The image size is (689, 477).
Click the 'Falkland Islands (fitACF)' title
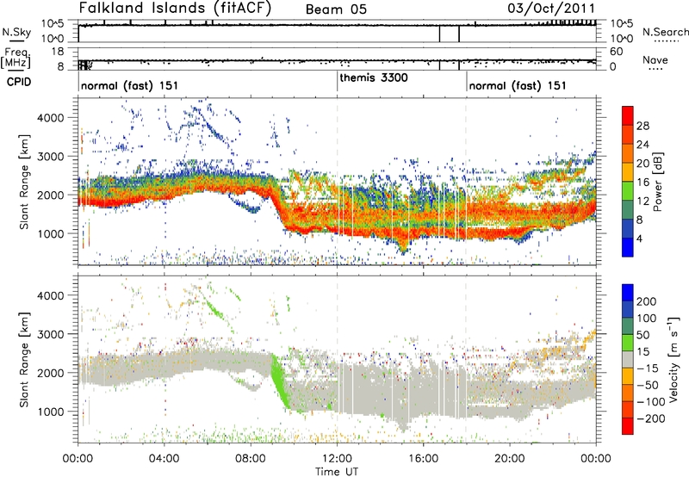point(175,9)
